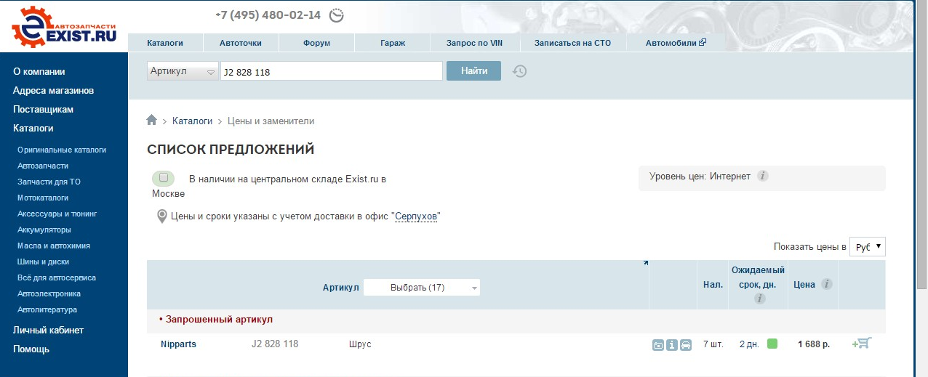928x377 pixels.
Task: Open the Выбрать (17) filter dropdown
Action: (x=422, y=288)
